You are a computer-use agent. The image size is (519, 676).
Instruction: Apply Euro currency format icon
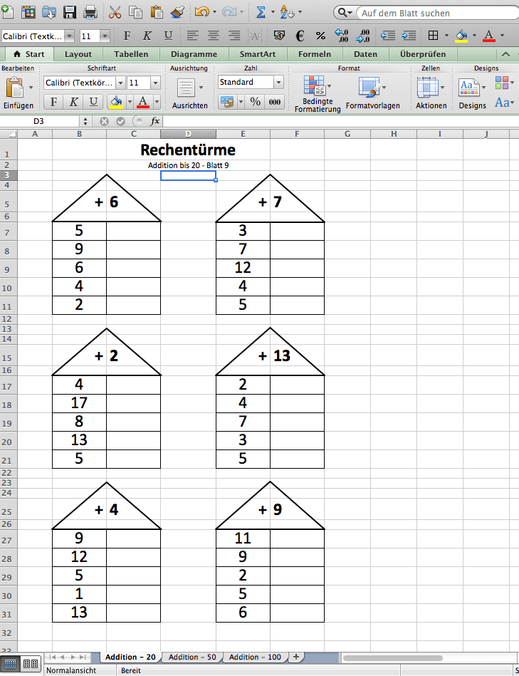(300, 36)
